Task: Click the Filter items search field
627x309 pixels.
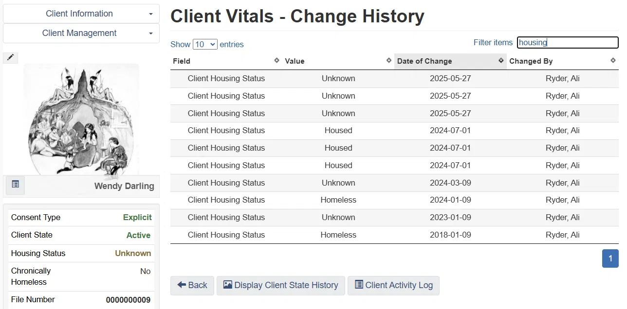Action: [x=567, y=43]
